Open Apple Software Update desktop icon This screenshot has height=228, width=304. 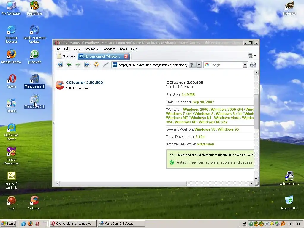pyautogui.click(x=34, y=34)
